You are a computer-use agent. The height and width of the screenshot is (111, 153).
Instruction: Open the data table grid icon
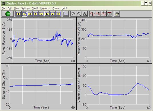(109, 14)
